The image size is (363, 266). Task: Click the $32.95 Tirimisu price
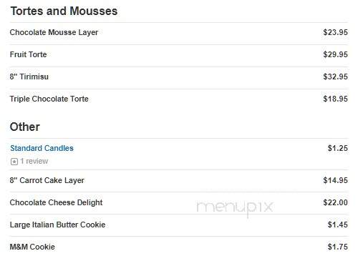click(335, 77)
